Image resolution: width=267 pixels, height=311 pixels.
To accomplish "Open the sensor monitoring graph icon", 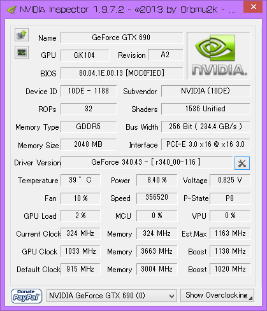I will [x=22, y=52].
